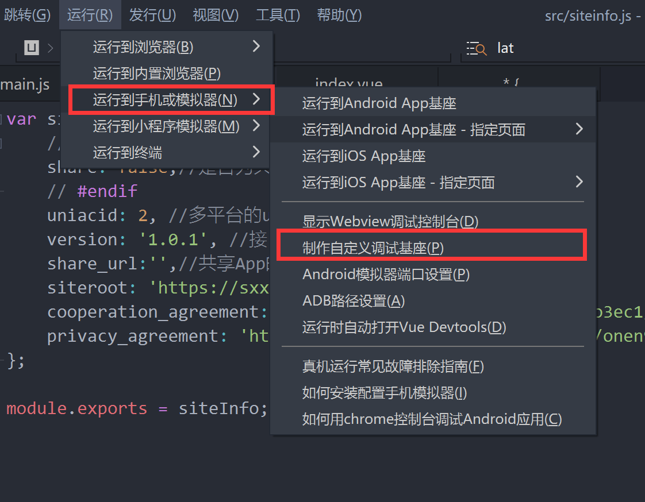Open the 帮助(Y) menu

click(x=339, y=15)
